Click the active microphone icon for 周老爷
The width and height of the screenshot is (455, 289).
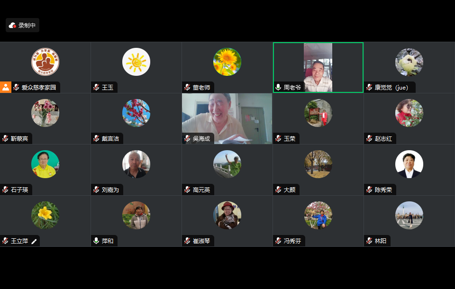[278, 87]
